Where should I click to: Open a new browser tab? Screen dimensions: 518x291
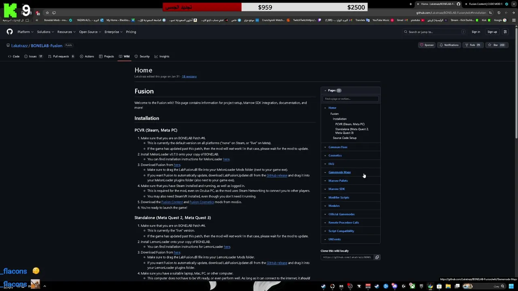pyautogui.click(x=410, y=4)
